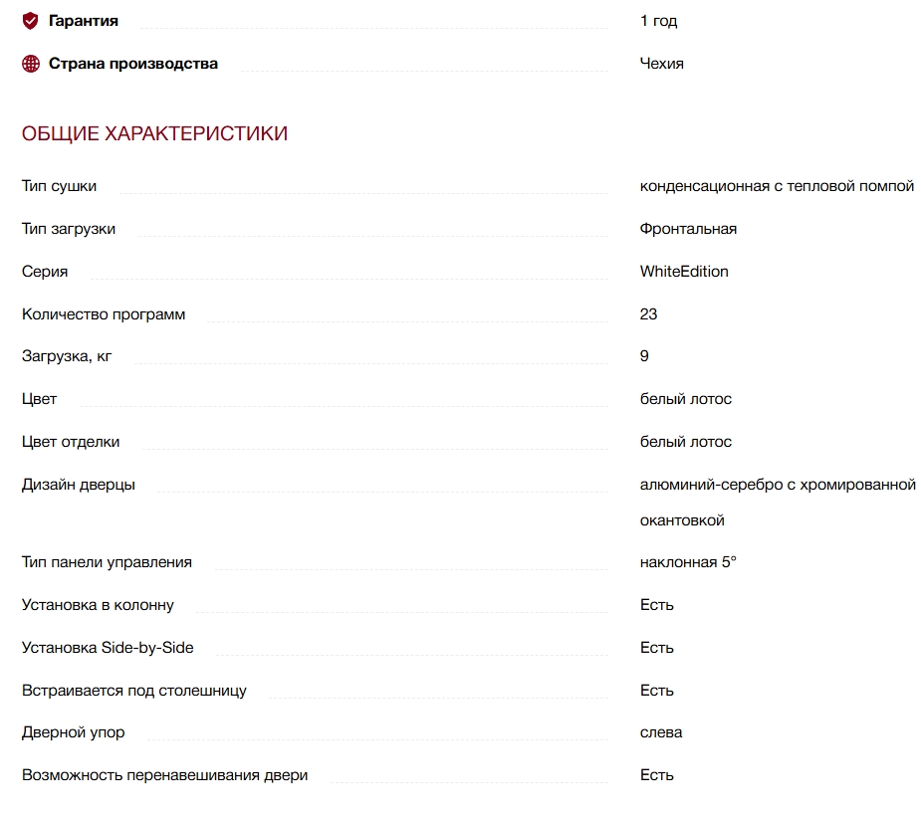This screenshot has width=921, height=819.
Task: Click the Количество программ label
Action: [104, 314]
